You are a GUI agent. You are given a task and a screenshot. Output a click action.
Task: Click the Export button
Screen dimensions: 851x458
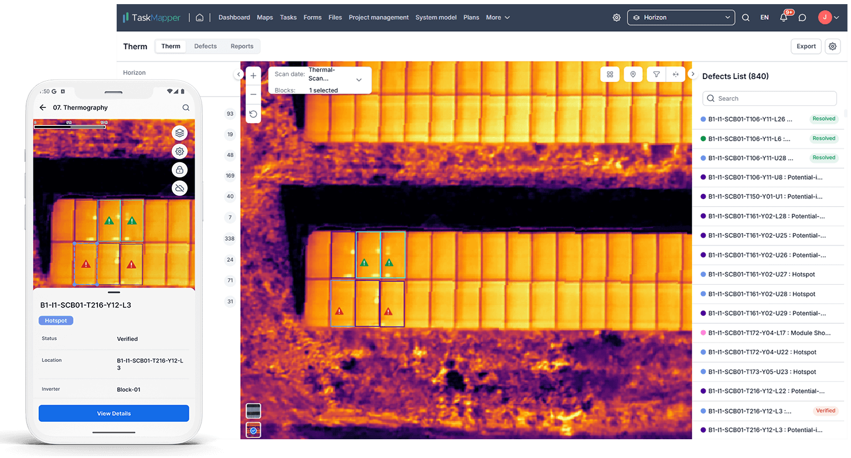coord(806,46)
